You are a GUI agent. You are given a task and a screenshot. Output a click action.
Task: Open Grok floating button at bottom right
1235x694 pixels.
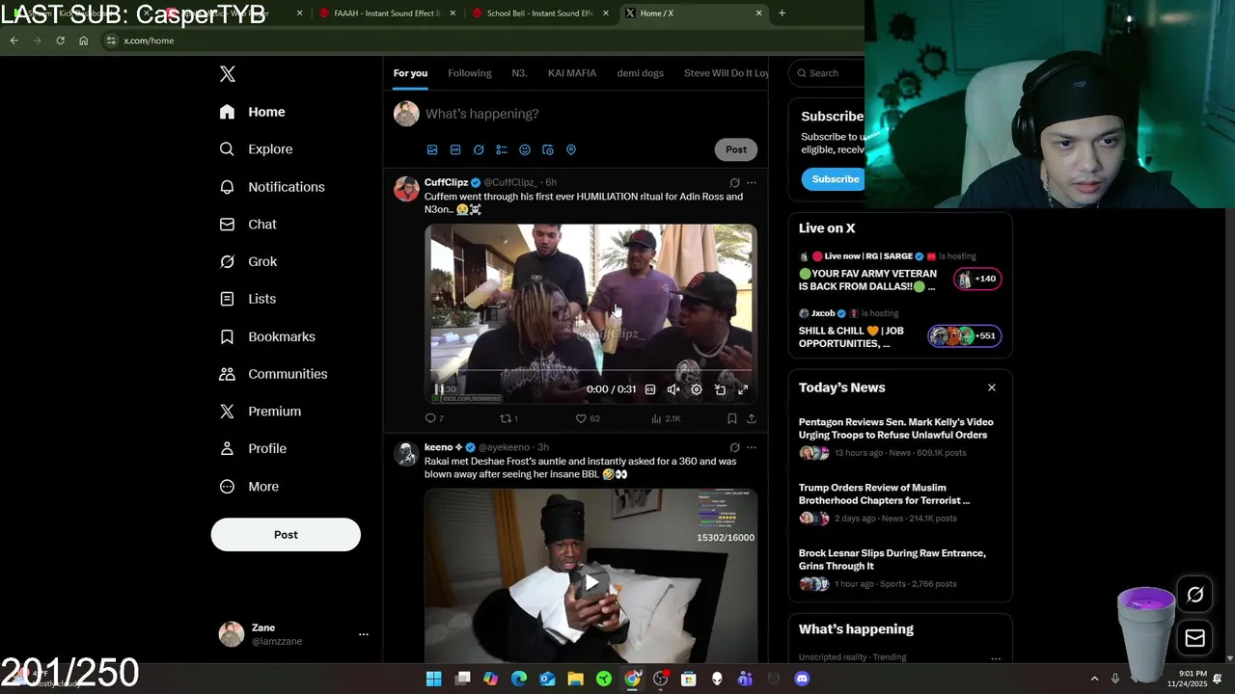click(1194, 595)
